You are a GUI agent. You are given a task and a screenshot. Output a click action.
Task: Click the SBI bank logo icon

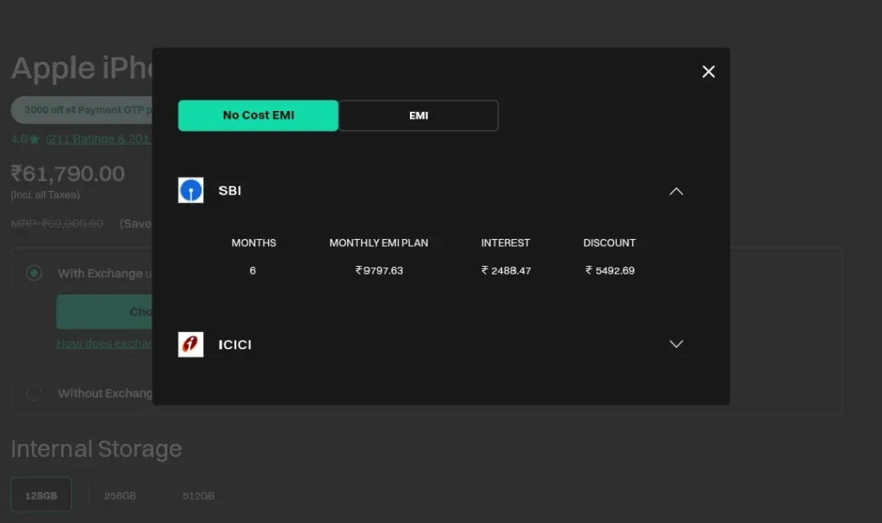[x=190, y=190]
